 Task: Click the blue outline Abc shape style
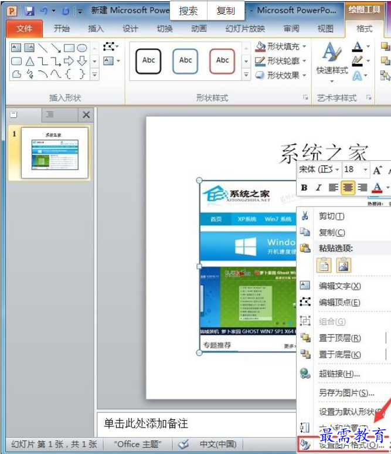click(185, 61)
